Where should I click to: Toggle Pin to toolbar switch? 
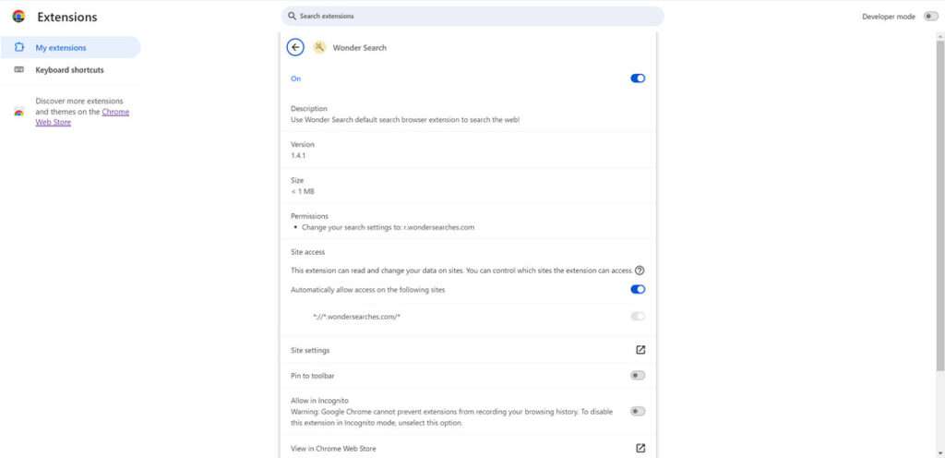[x=638, y=375]
